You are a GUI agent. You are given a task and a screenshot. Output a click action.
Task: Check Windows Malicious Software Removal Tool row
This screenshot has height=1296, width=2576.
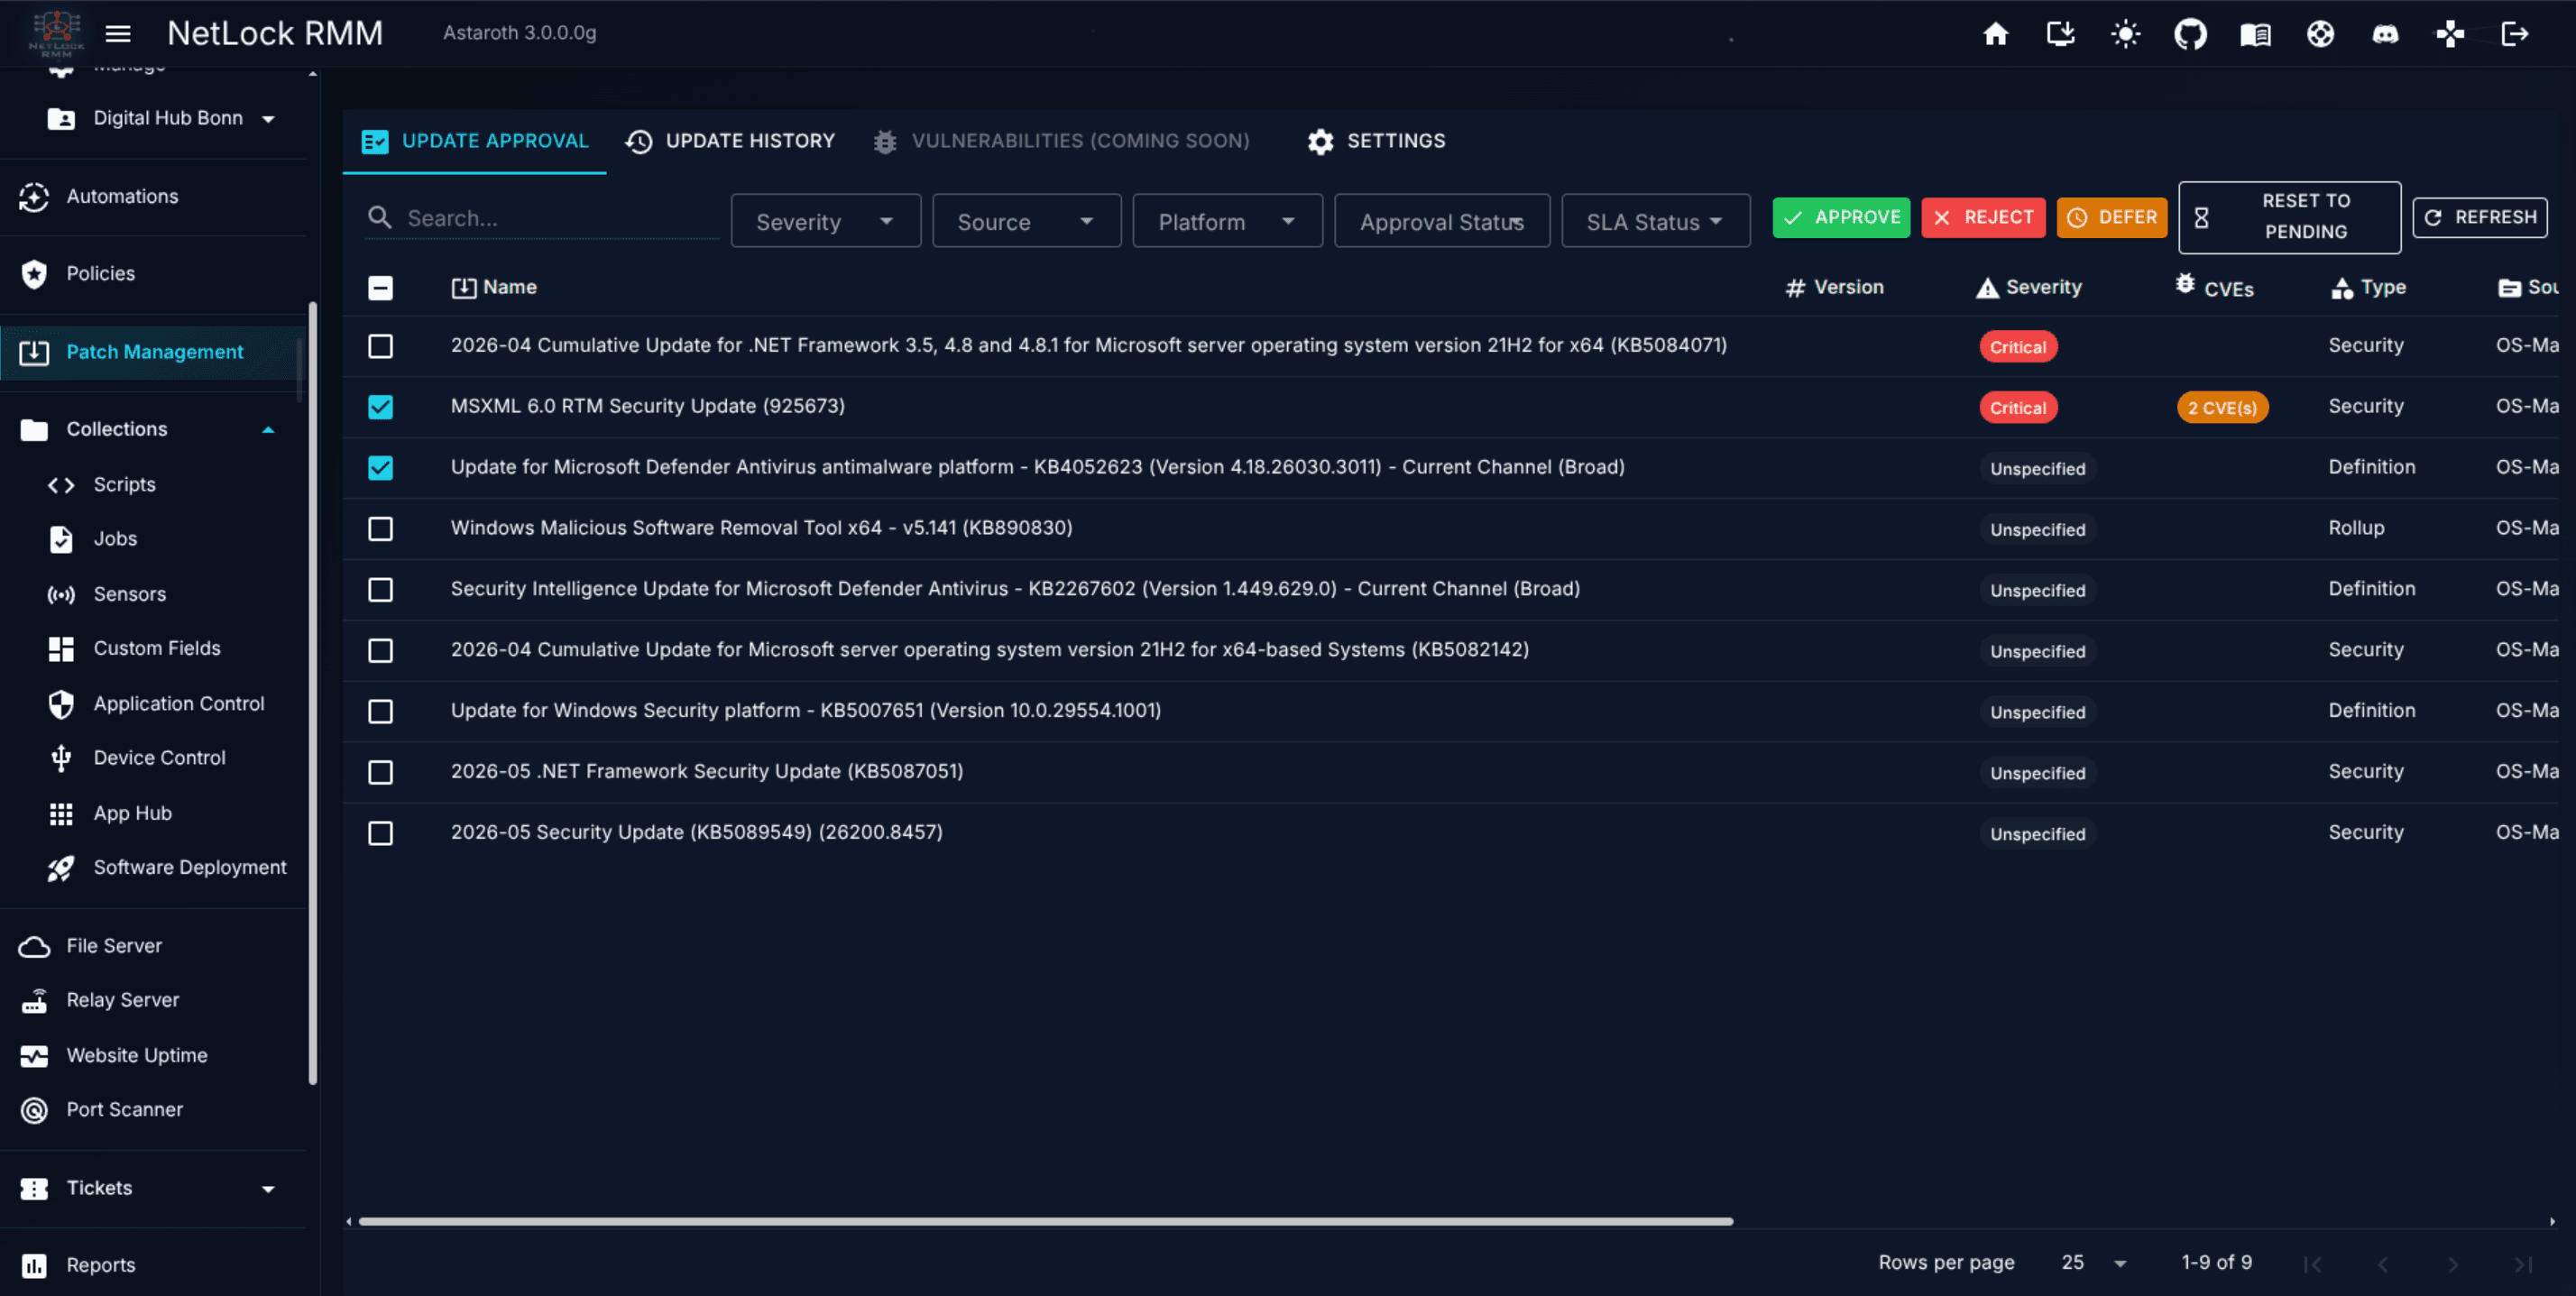[380, 529]
